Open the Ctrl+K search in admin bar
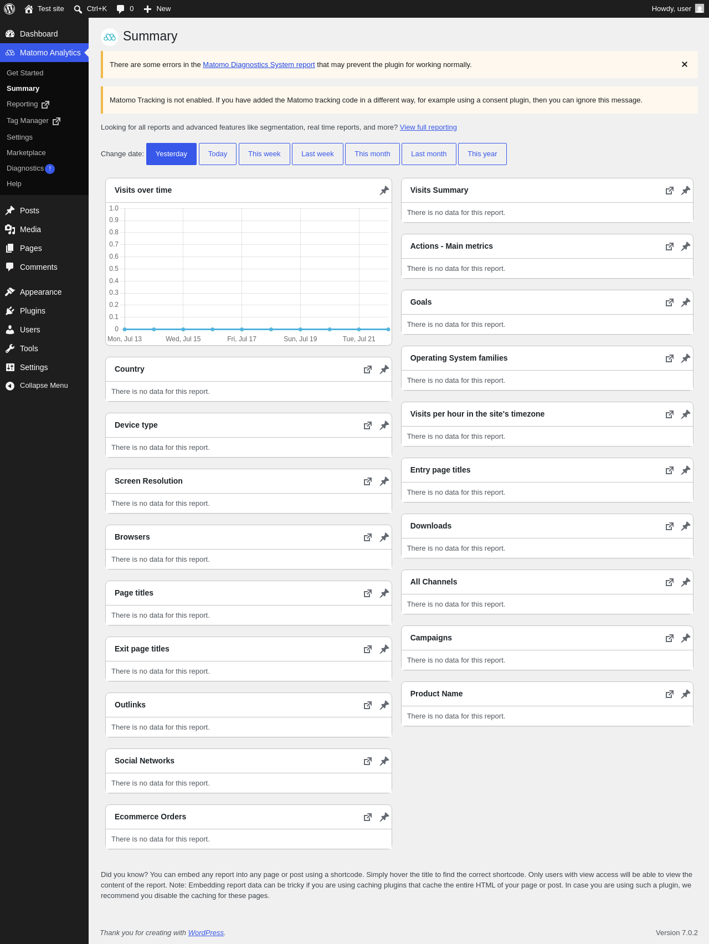Screen dimensions: 709x944 (90, 9)
